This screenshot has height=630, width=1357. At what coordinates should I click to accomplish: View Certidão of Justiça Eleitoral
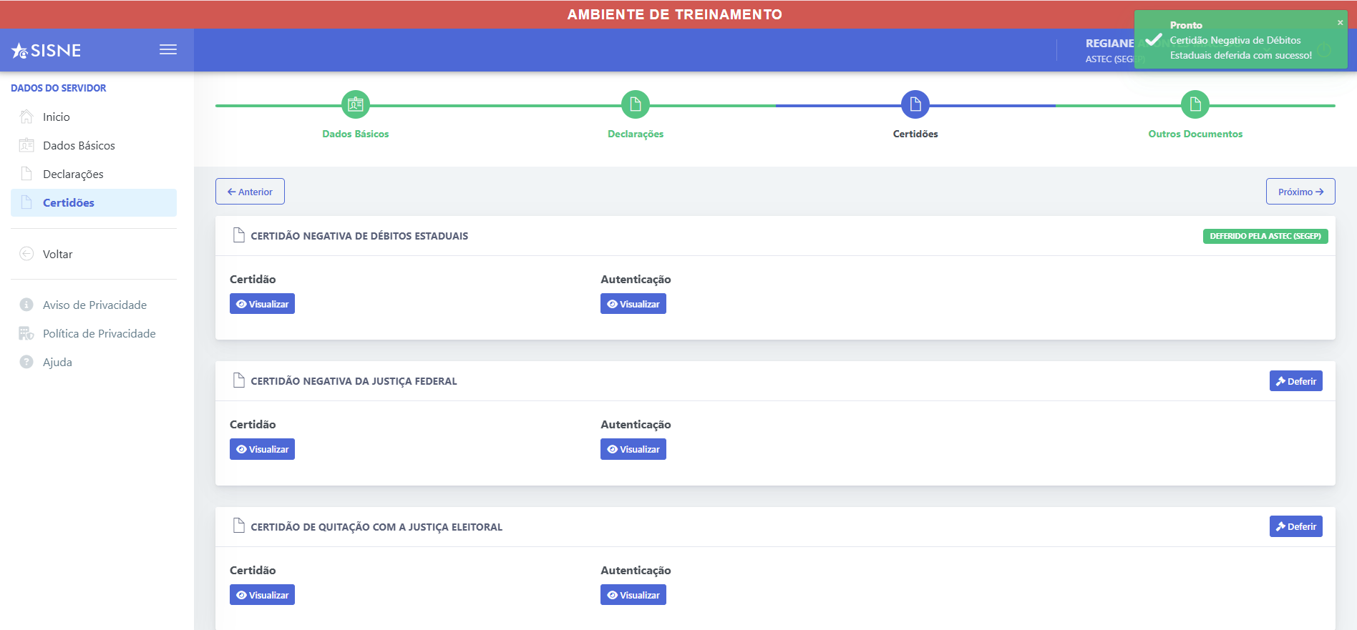262,595
